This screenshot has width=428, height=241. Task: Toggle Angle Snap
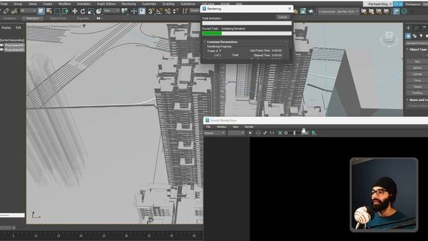tap(159, 11)
